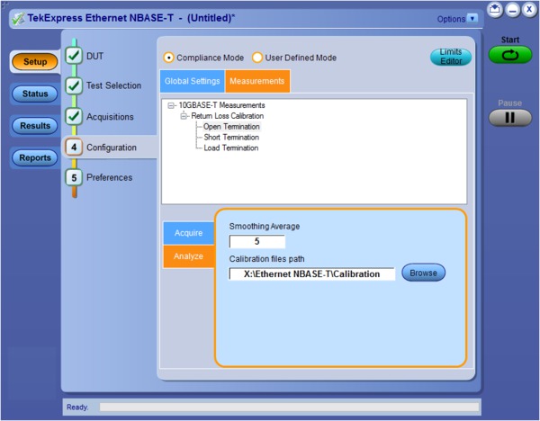
Task: Collapse the 10GBASE-T Measurements tree node
Action: tap(172, 105)
